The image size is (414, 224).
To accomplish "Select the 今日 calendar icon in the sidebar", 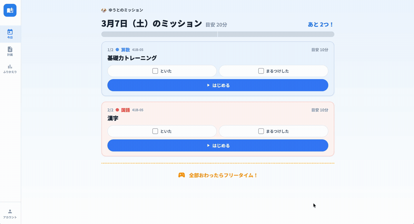I will [x=10, y=33].
